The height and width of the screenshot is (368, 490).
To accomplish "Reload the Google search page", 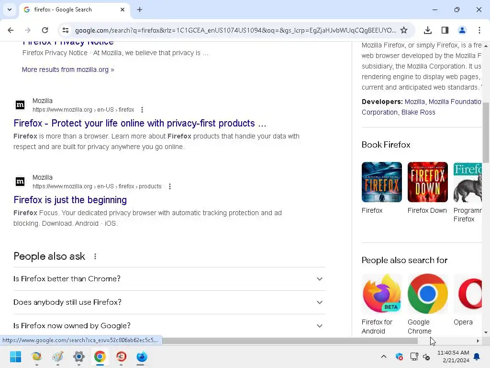I will pyautogui.click(x=45, y=30).
